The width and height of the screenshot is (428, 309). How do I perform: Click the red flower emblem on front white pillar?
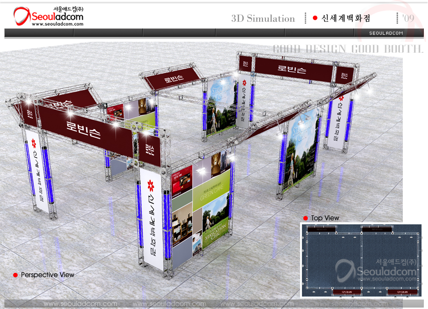coord(151,184)
